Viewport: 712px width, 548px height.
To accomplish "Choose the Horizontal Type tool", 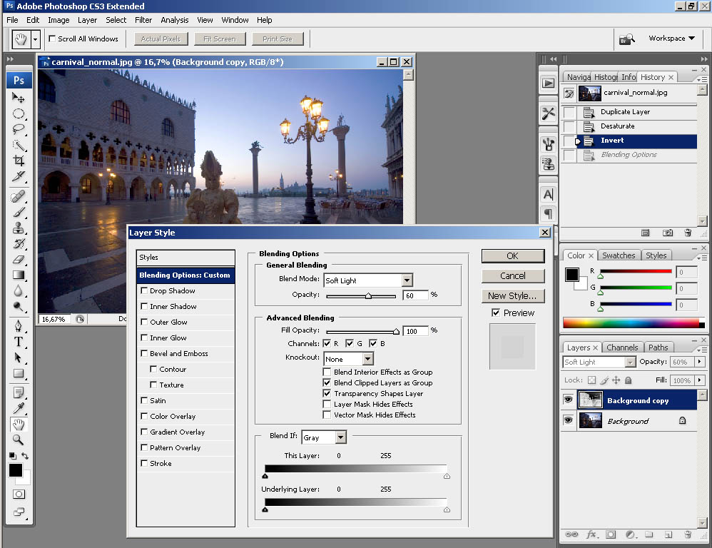I will [19, 341].
